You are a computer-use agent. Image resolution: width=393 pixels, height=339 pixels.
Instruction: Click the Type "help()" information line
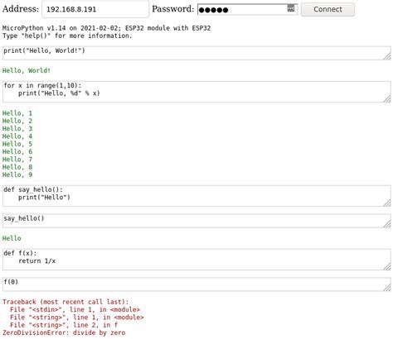point(67,36)
